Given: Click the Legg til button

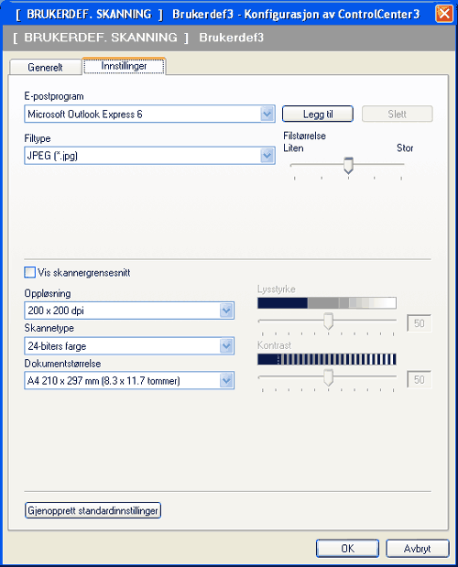Looking at the screenshot, I should pyautogui.click(x=318, y=114).
